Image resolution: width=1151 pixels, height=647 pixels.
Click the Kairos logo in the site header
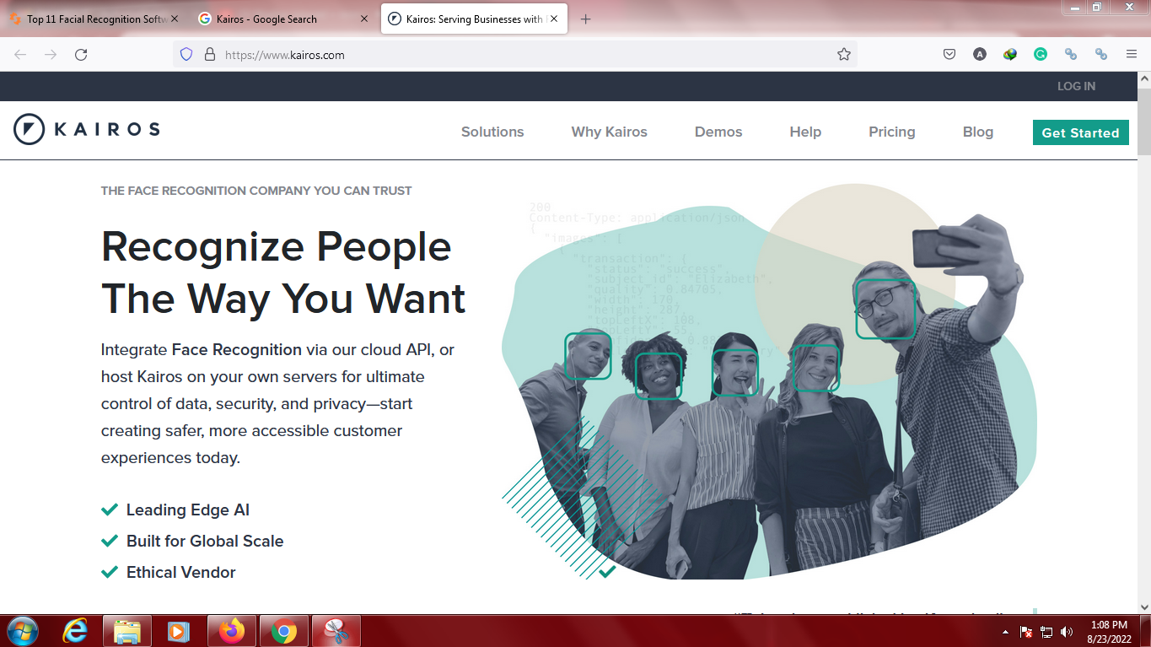(x=87, y=129)
